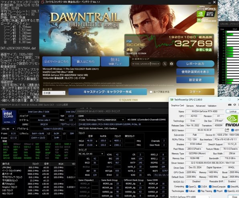Toggle the Vulkan checkbox
This screenshot has width=239, height=198.
tap(187, 191)
